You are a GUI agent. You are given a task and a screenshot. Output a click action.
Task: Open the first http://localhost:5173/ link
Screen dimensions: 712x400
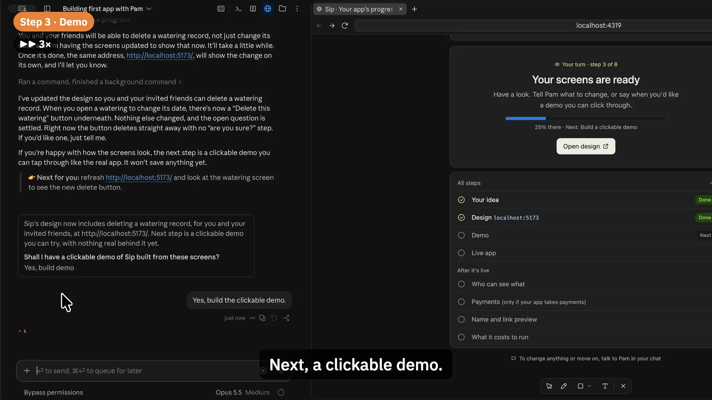(x=159, y=56)
